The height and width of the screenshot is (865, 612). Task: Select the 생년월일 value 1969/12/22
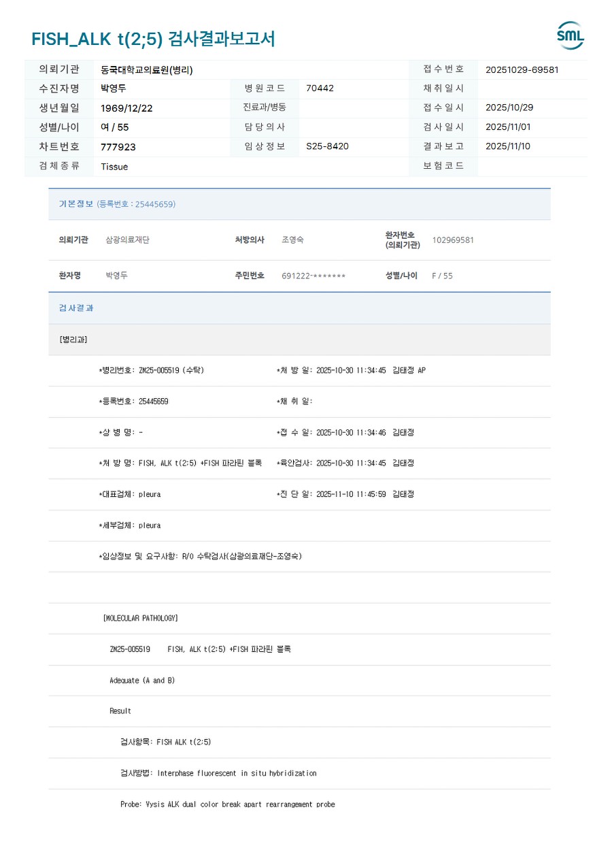point(126,108)
